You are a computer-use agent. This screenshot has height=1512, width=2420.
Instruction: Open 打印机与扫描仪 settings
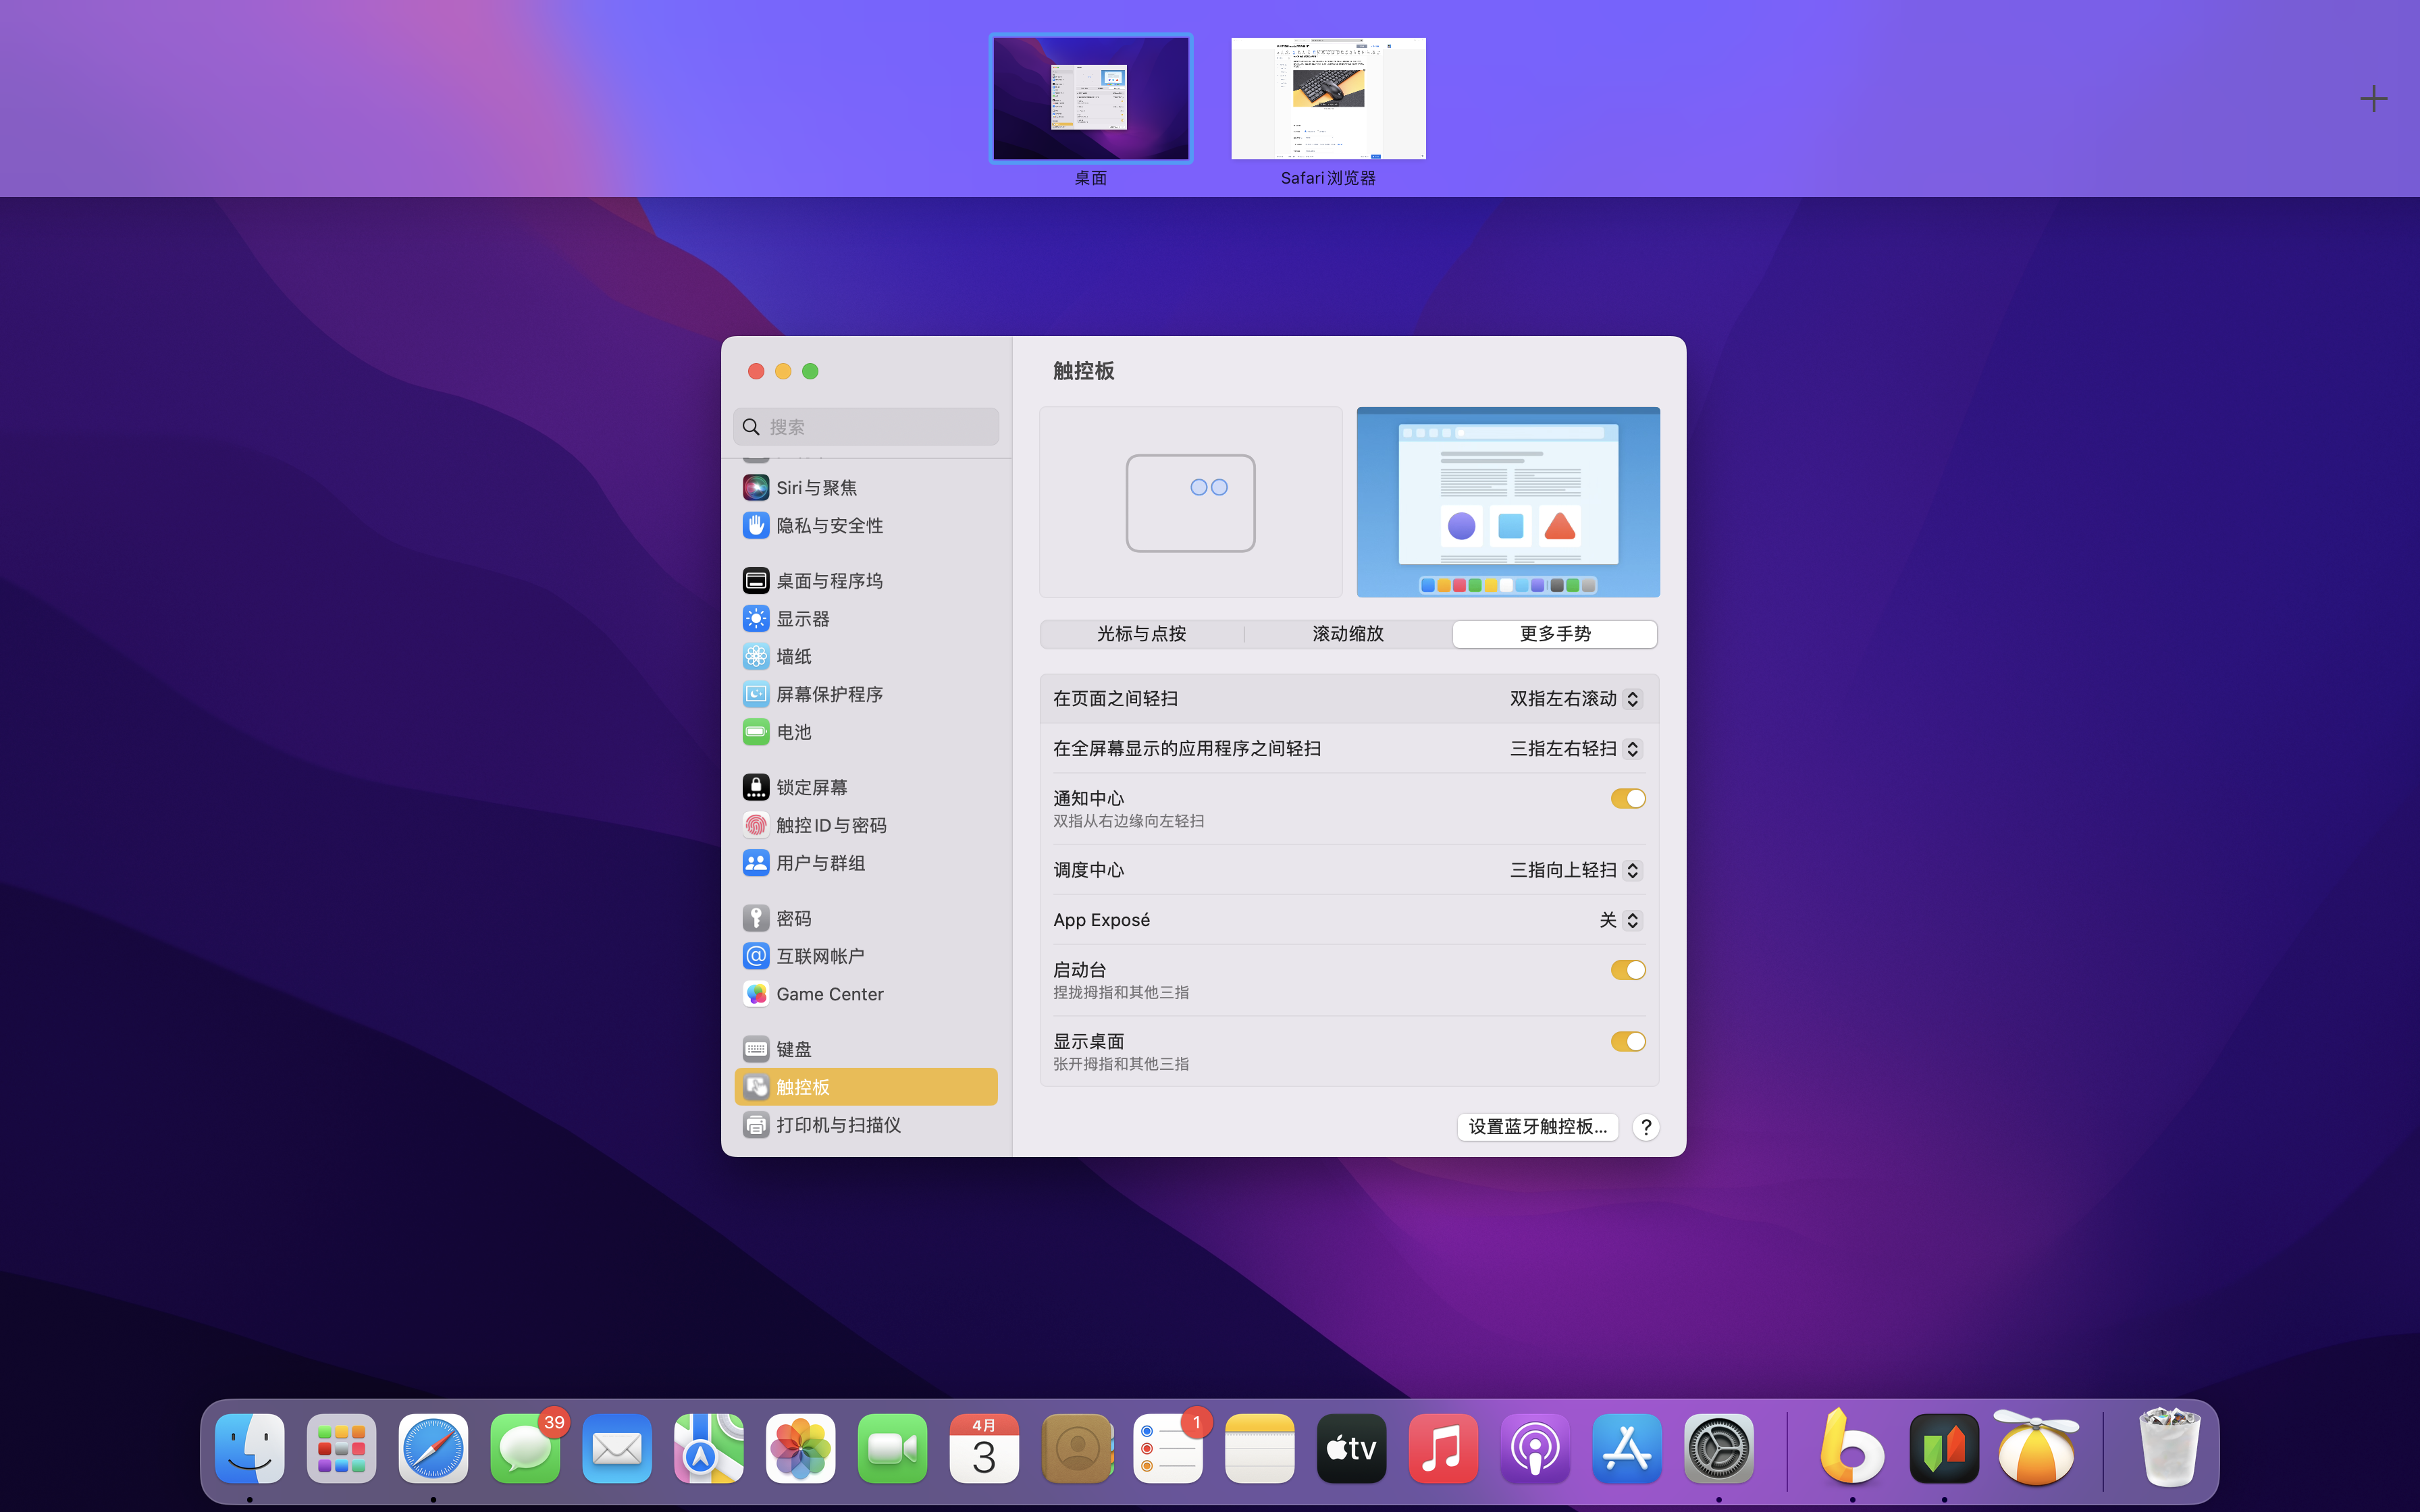click(839, 1124)
